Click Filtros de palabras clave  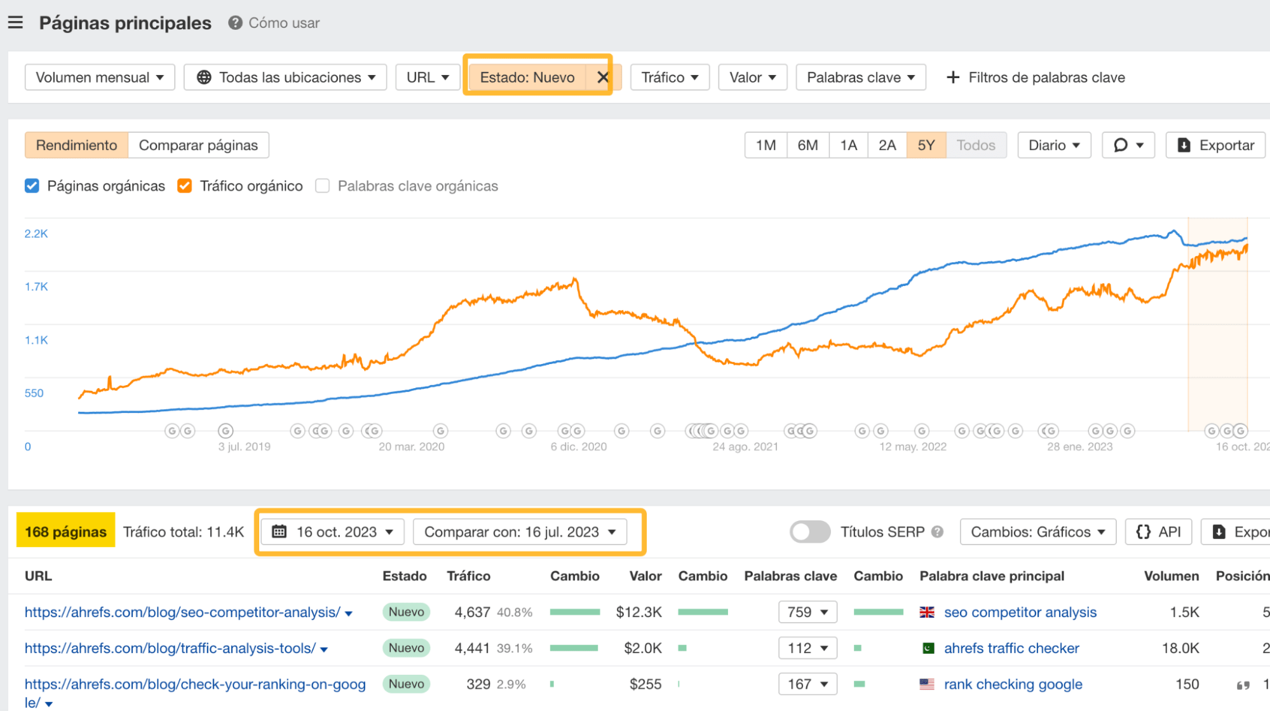pyautogui.click(x=1046, y=77)
